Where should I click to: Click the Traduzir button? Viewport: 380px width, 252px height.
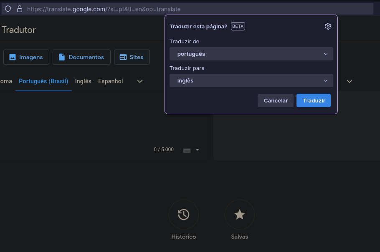314,100
